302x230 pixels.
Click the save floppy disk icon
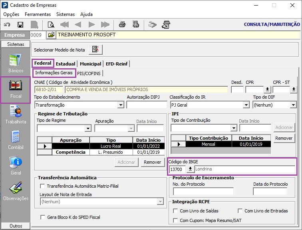pyautogui.click(x=20, y=25)
